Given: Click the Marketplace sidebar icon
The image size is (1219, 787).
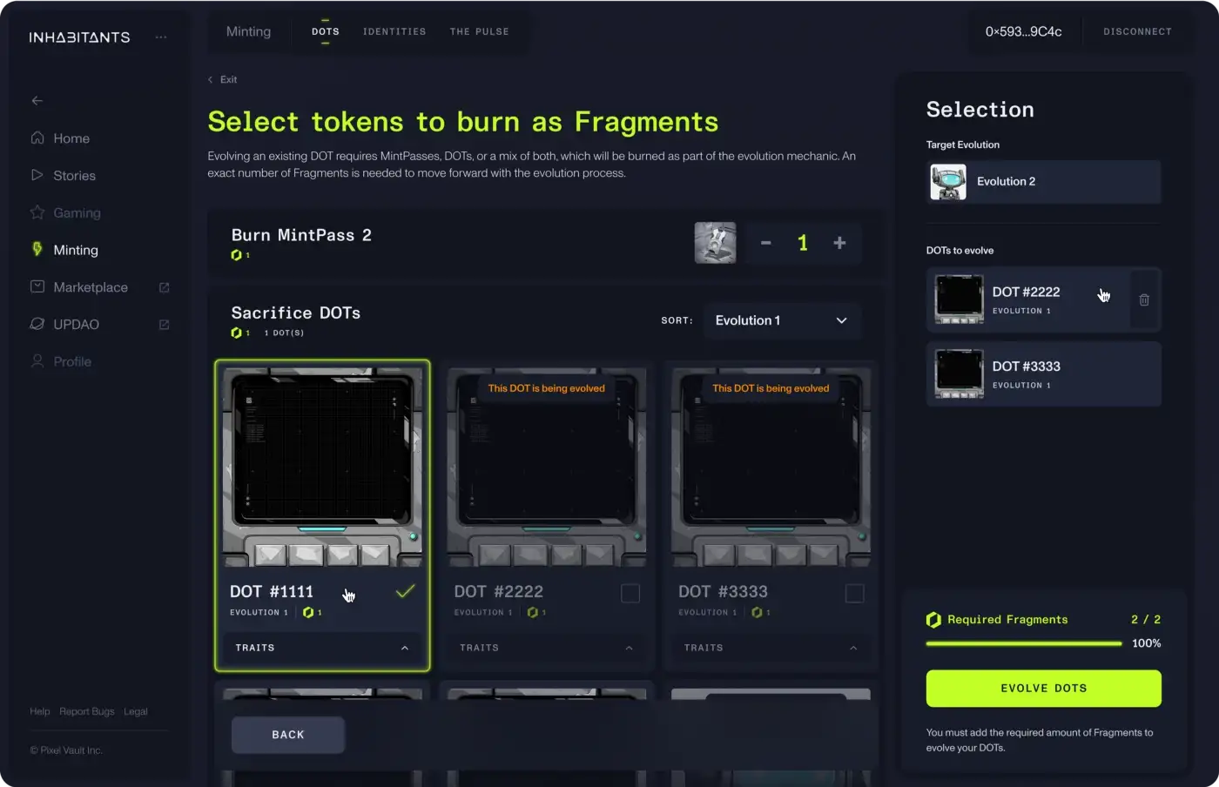Looking at the screenshot, I should coord(37,286).
